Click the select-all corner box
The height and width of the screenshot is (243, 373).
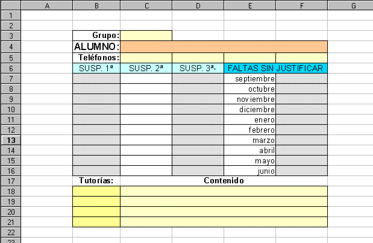point(11,5)
